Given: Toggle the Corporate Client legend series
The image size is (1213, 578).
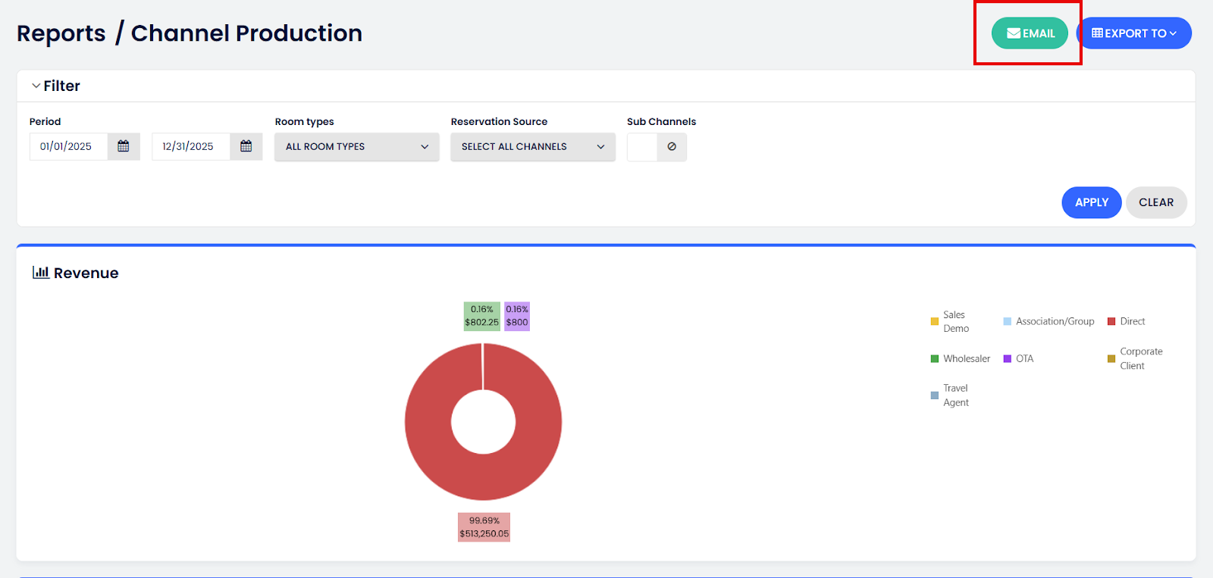Looking at the screenshot, I should pyautogui.click(x=1135, y=358).
